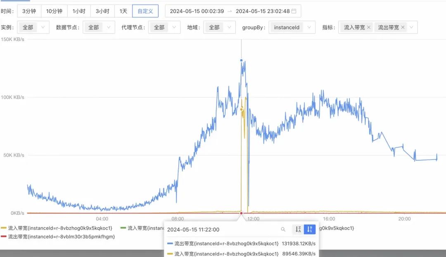
Task: Open the groupBy instanceId dropdown
Action: (292, 27)
